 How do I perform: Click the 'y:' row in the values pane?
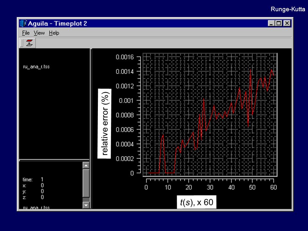33,191
